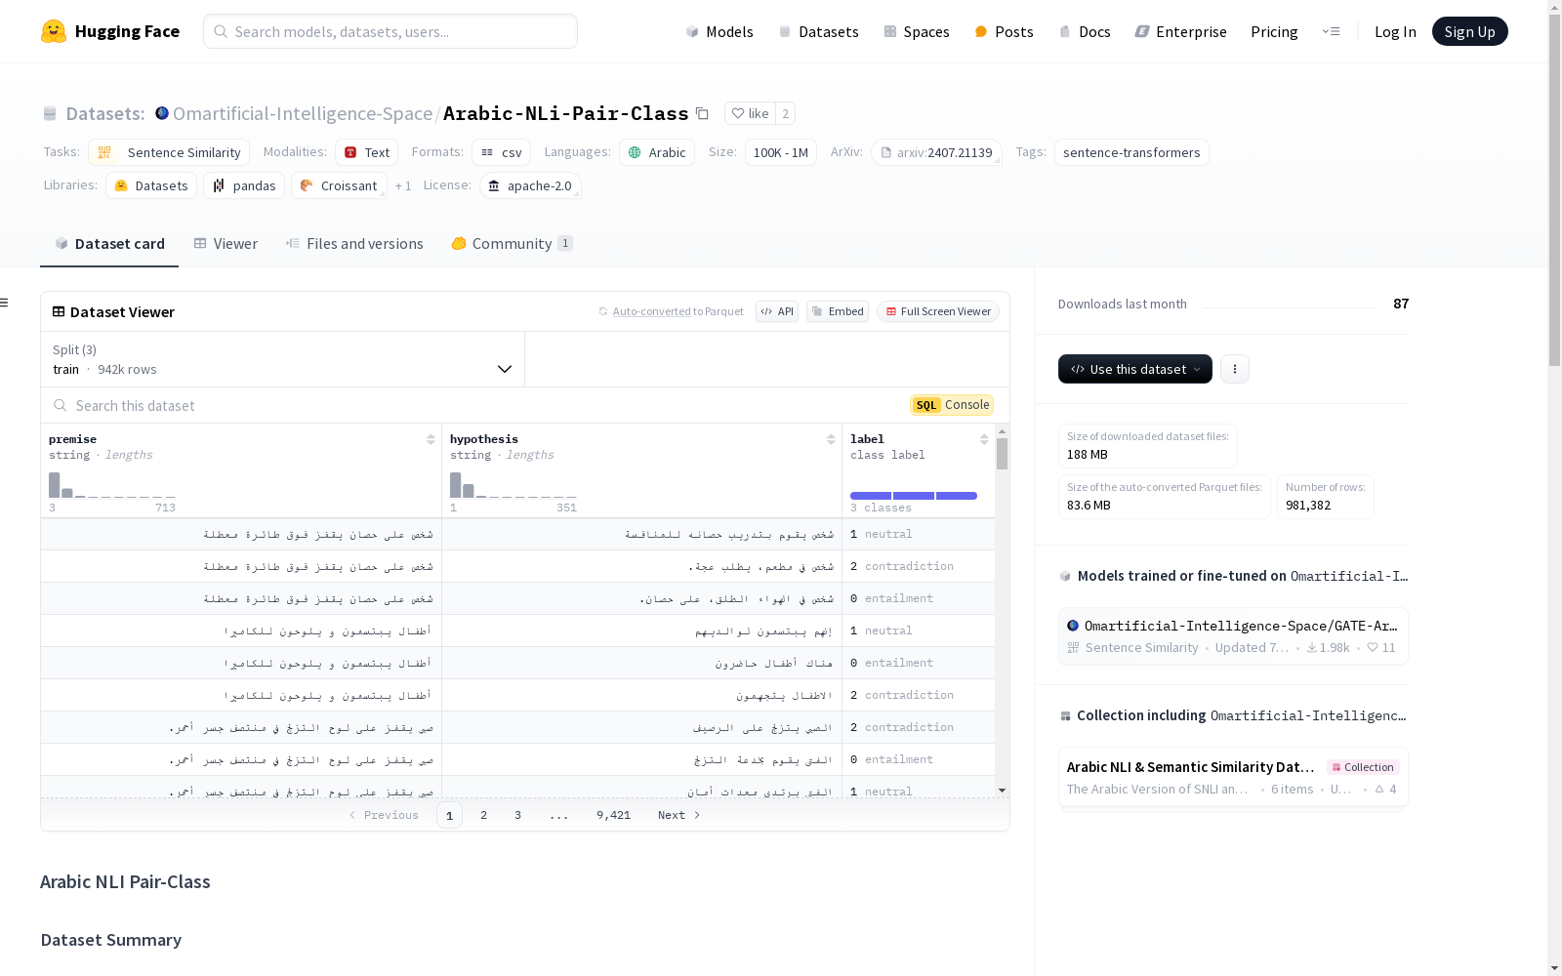The width and height of the screenshot is (1562, 976).
Task: Click the premise lengths histogram
Action: (x=112, y=485)
